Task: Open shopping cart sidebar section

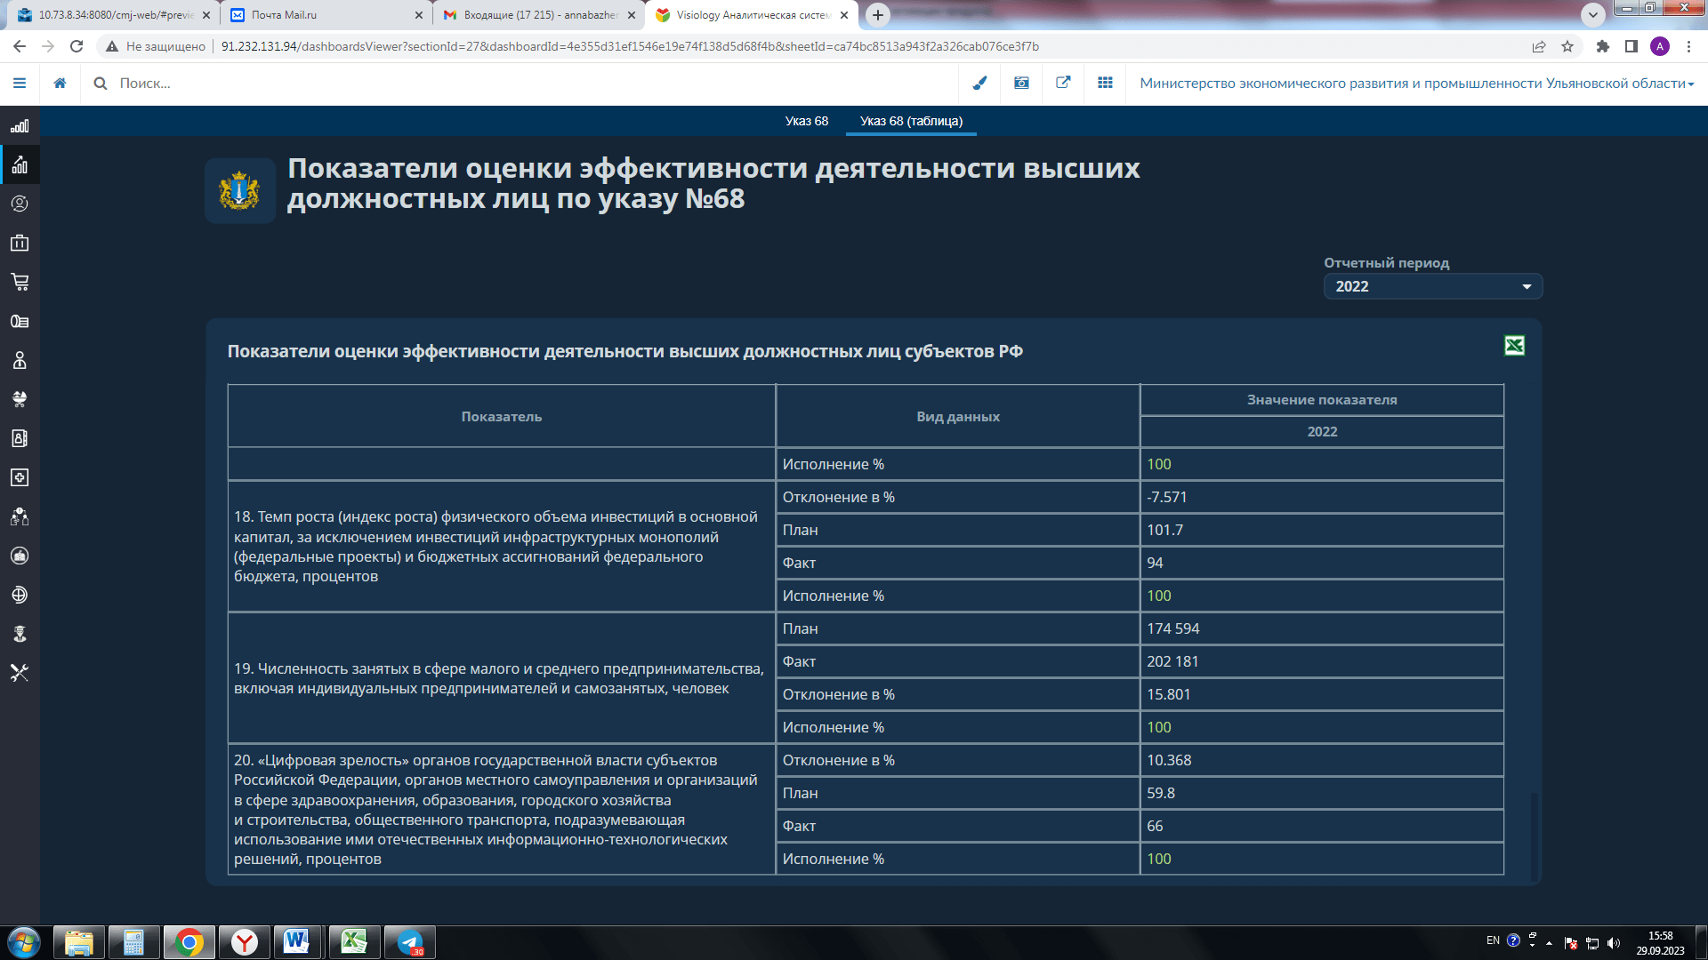Action: tap(20, 282)
